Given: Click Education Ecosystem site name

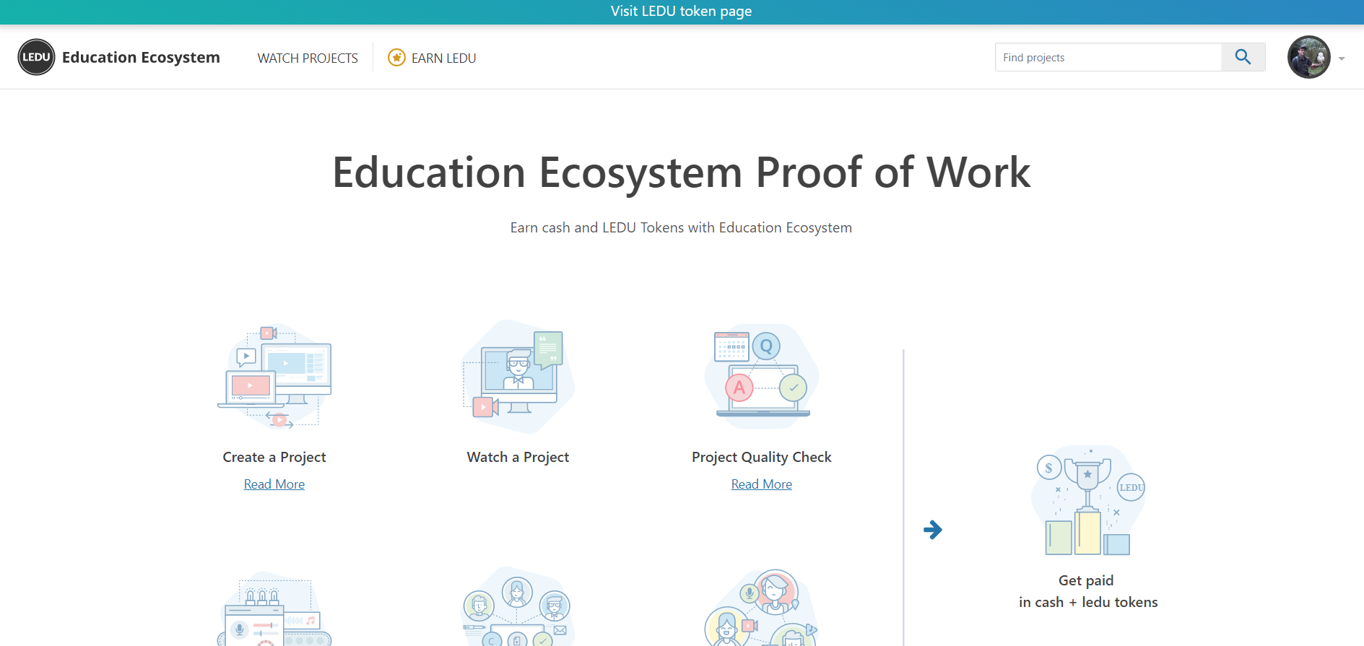Looking at the screenshot, I should pos(141,57).
